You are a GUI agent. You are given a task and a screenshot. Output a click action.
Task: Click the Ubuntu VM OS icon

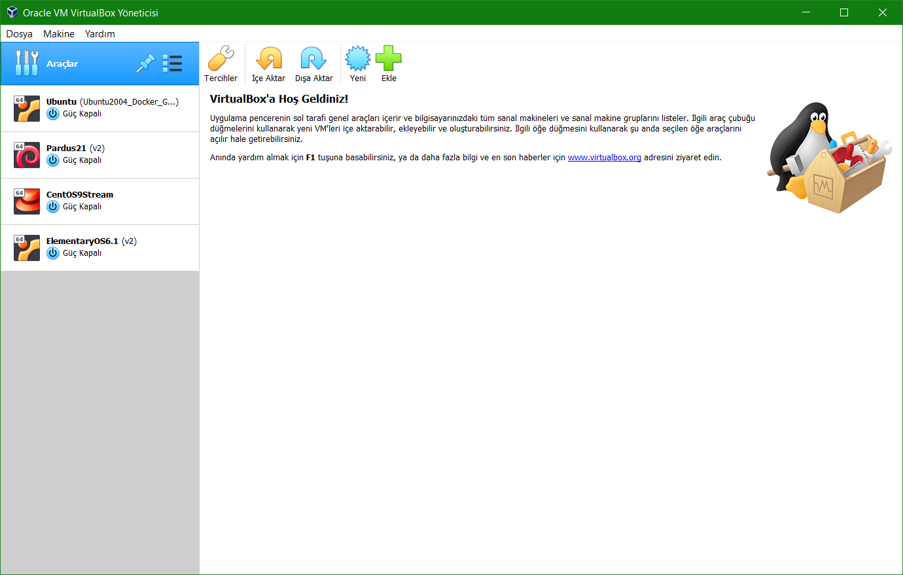(27, 109)
